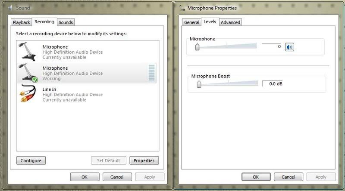This screenshot has width=345, height=191.
Task: Click the Line In RCA cable icon
Action: point(28,94)
